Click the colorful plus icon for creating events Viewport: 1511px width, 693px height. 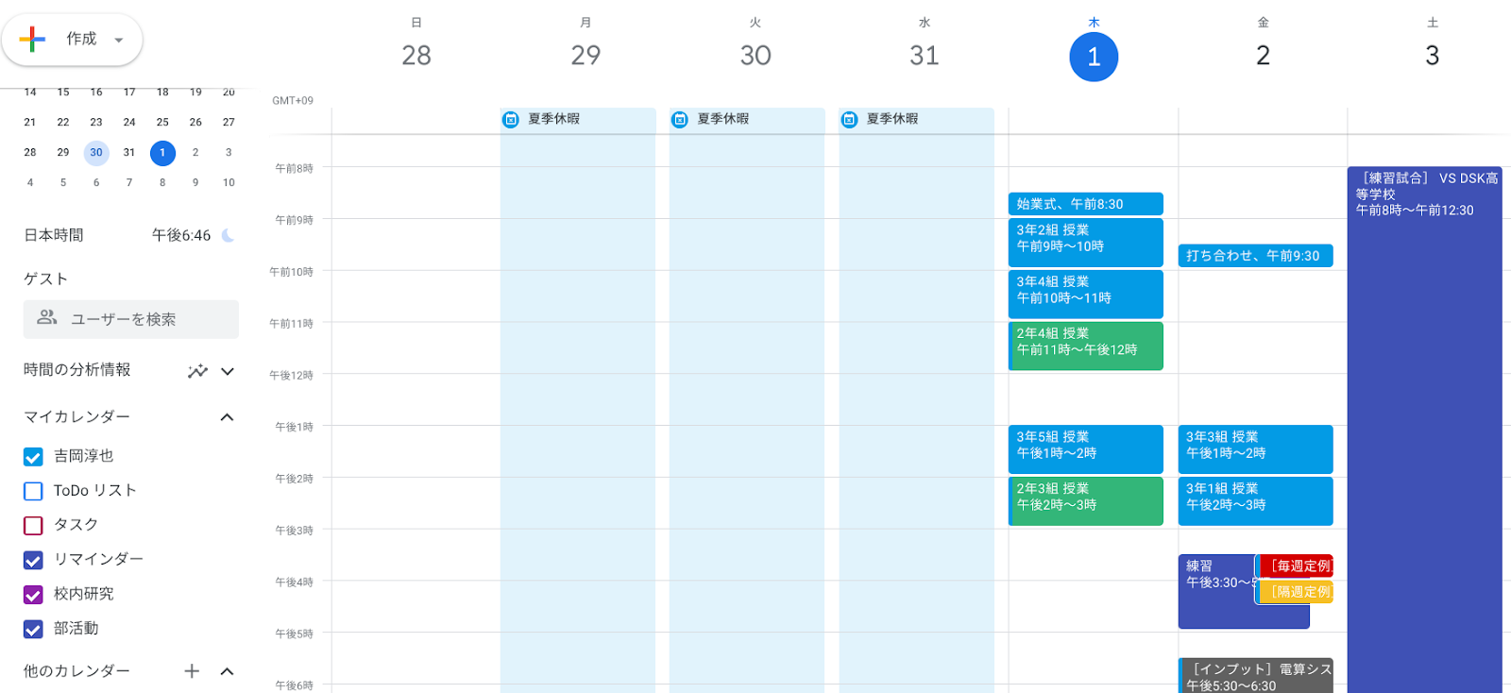(32, 39)
